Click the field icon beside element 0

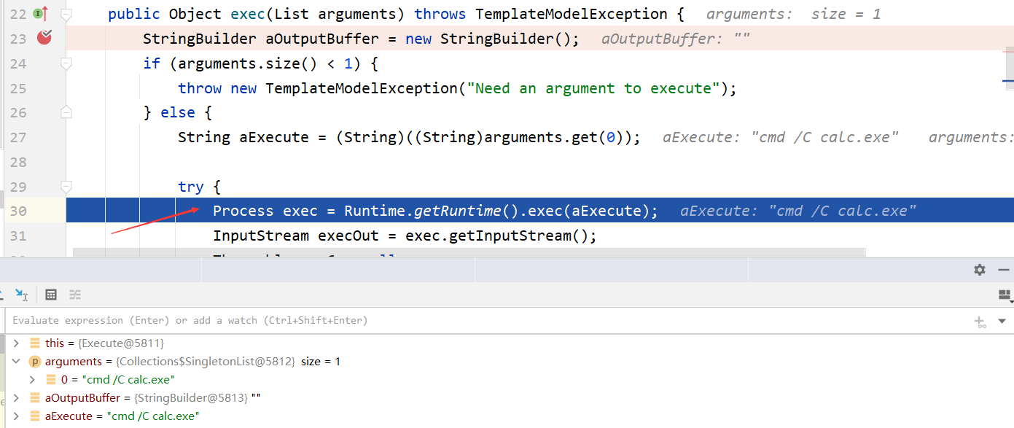click(51, 379)
